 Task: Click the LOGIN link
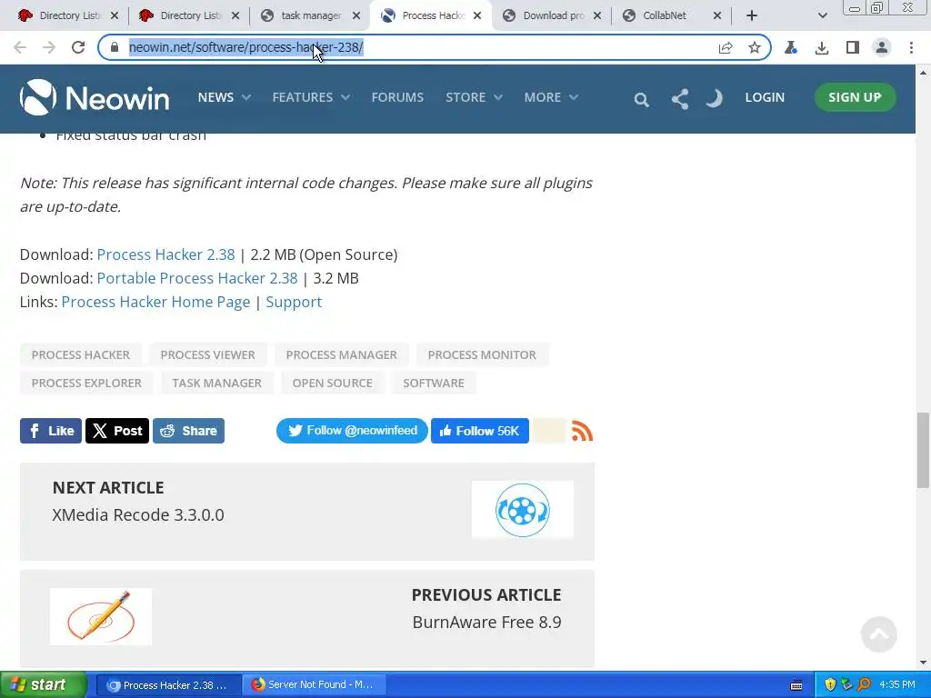[x=765, y=97]
